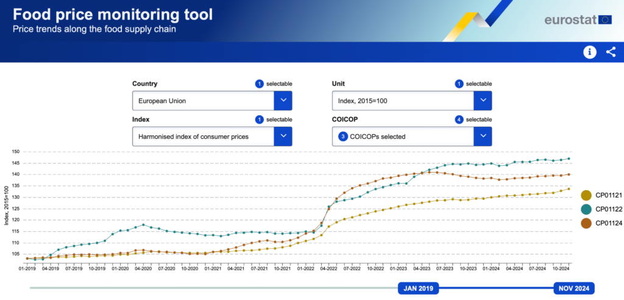Open the information icon
The image size is (624, 300).
click(589, 52)
